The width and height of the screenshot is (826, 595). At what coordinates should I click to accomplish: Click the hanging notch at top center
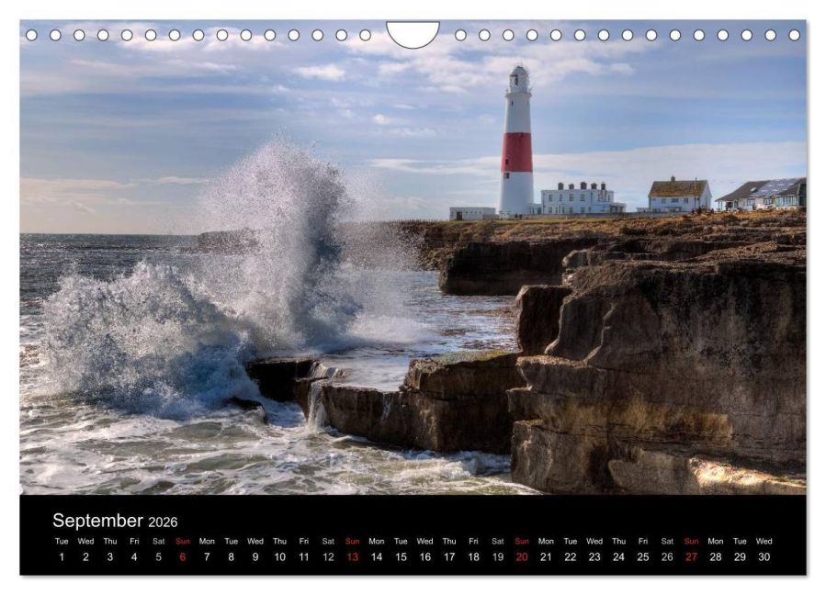point(413,34)
